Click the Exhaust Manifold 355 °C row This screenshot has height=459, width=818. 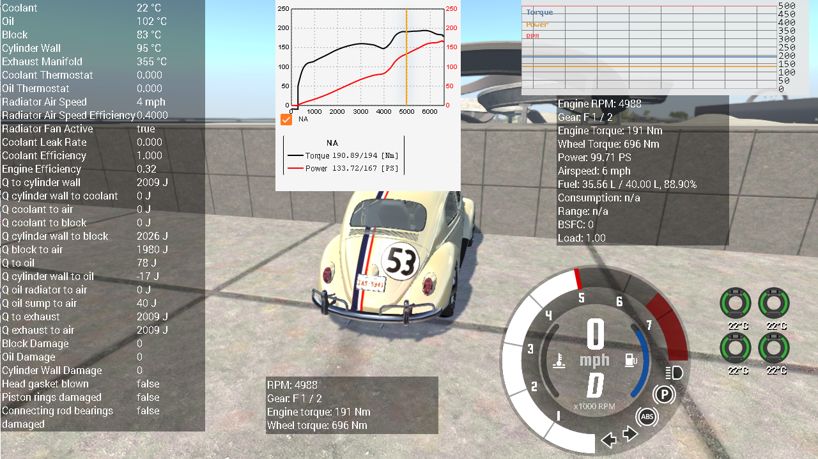coord(102,61)
